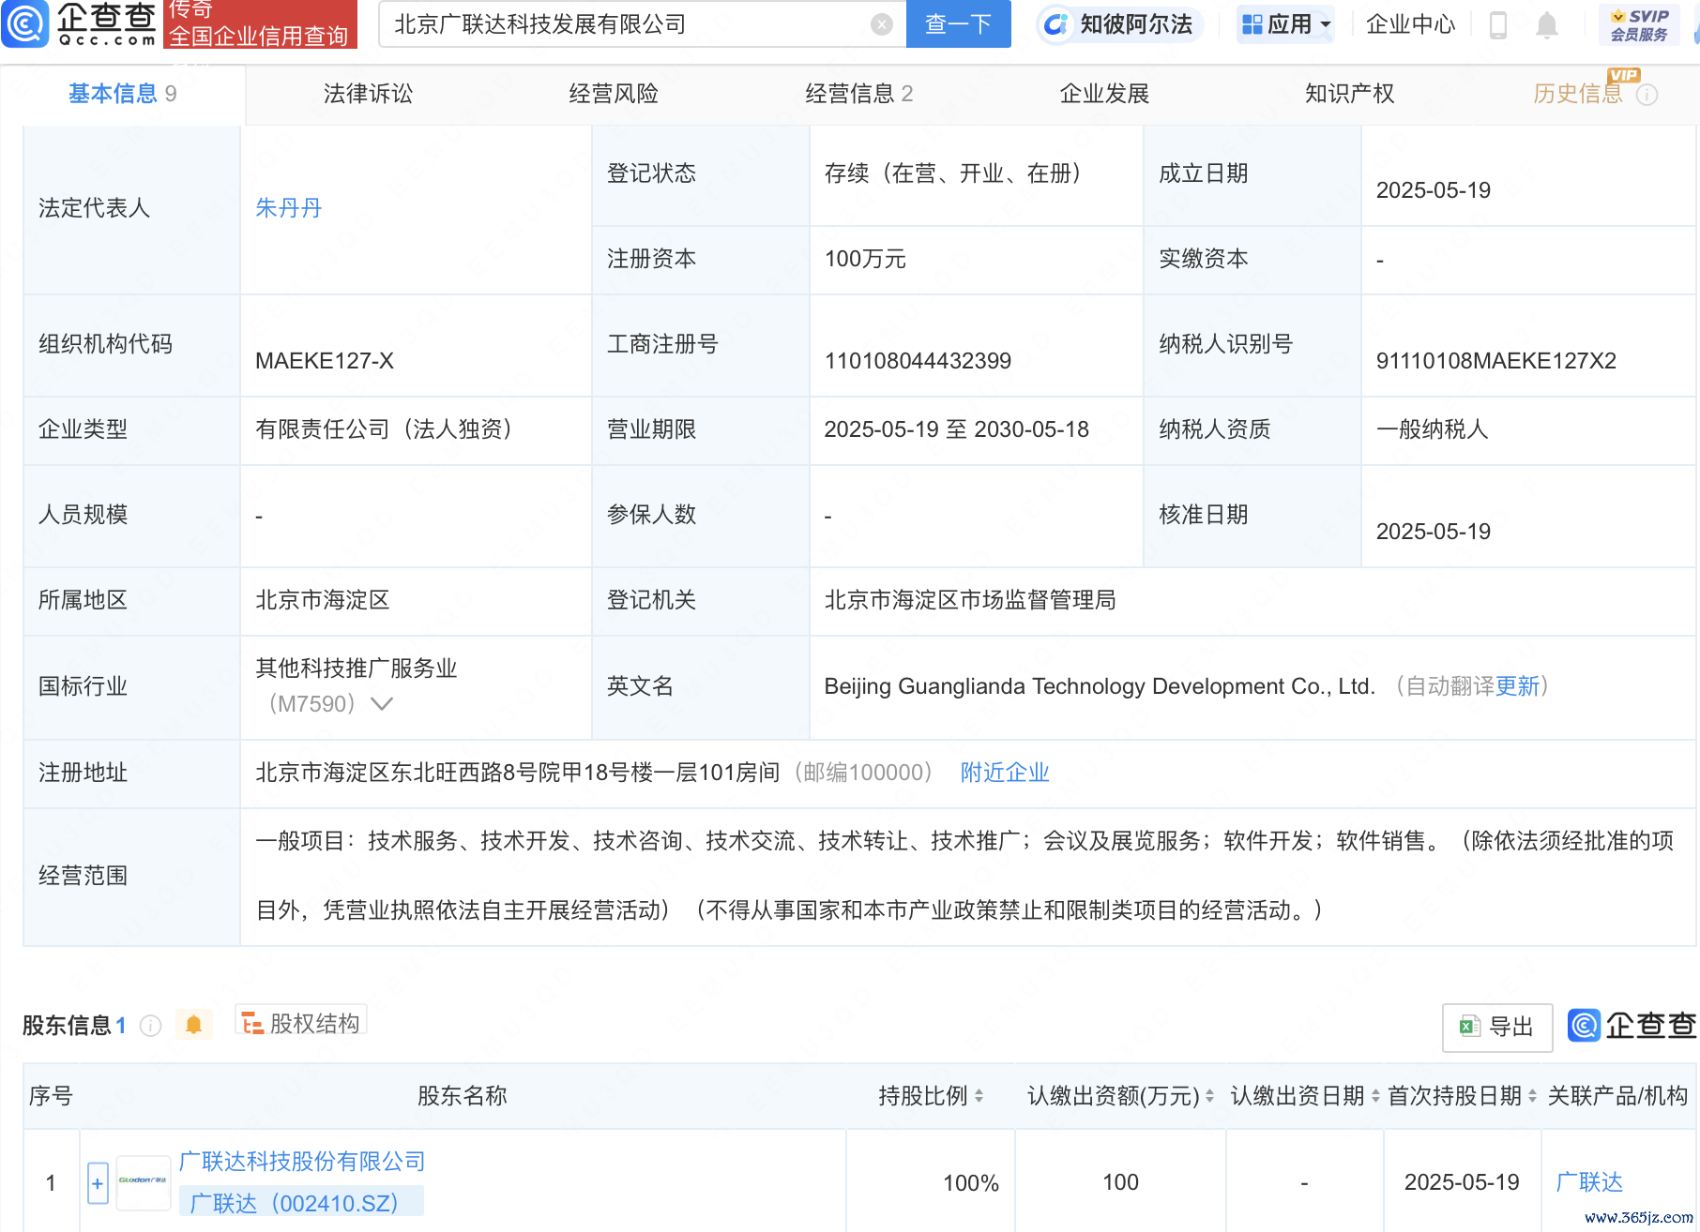
Task: Open the notifications bell in the header
Action: pos(1547,24)
